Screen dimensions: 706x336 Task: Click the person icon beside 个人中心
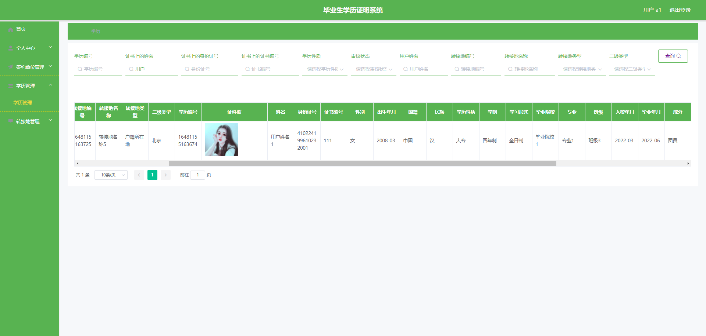pyautogui.click(x=11, y=48)
